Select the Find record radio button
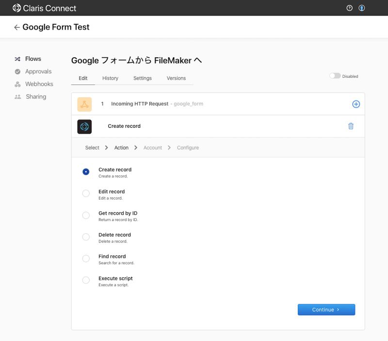This screenshot has width=388, height=341. click(86, 258)
